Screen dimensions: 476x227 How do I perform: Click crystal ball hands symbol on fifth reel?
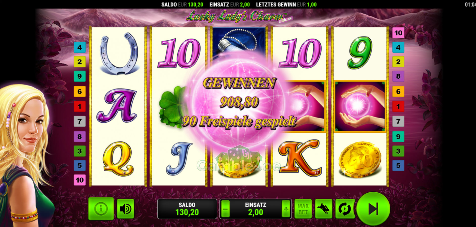point(360,106)
